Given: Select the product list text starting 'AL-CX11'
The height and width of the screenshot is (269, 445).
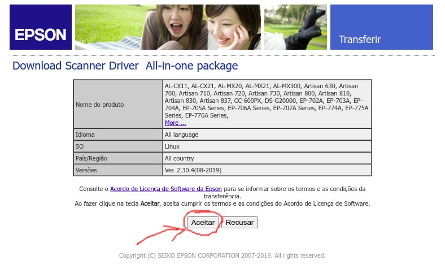Looking at the screenshot, I should (x=267, y=101).
